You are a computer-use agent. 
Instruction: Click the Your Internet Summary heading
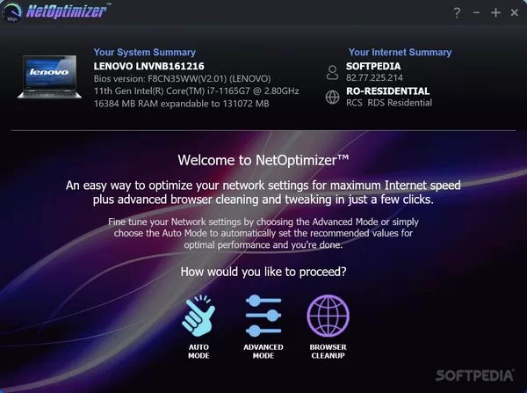400,52
